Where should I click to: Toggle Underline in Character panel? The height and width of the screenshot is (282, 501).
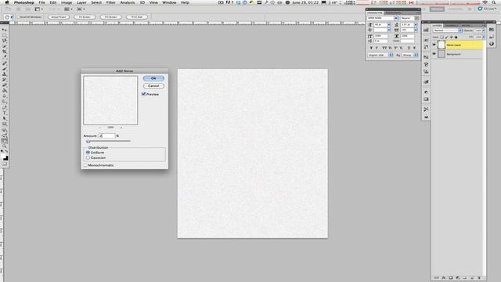point(409,48)
